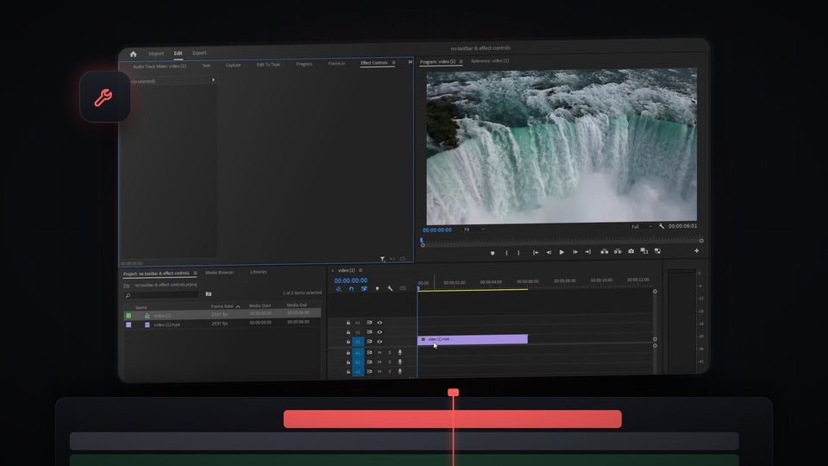Image resolution: width=828 pixels, height=466 pixels.
Task: Toggle Linked Selection in timeline
Action: pos(364,288)
